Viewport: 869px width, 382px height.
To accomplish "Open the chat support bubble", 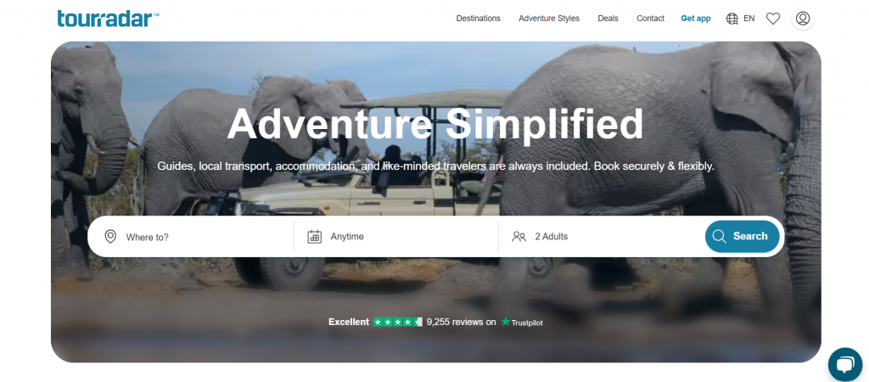I will coord(845,364).
